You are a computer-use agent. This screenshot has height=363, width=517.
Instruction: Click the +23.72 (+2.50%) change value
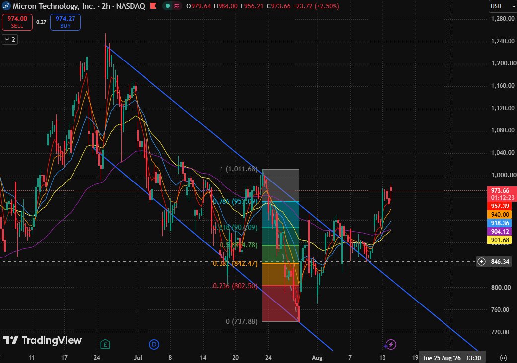316,6
